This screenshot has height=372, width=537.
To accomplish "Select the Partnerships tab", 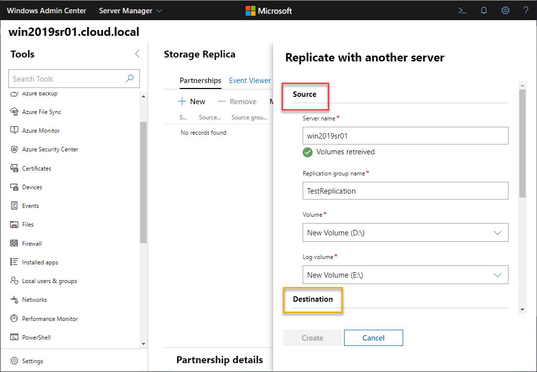I will pos(200,81).
